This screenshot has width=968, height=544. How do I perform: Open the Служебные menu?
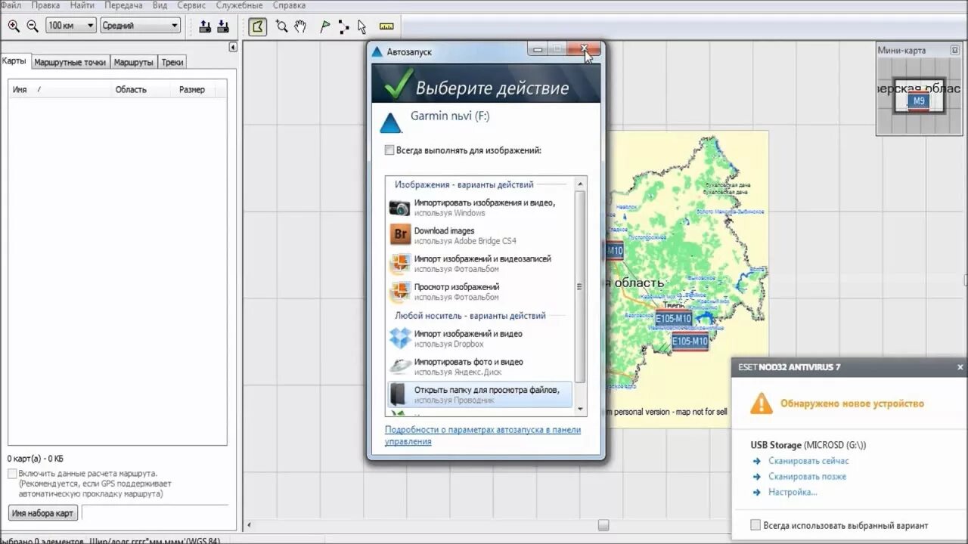[240, 5]
